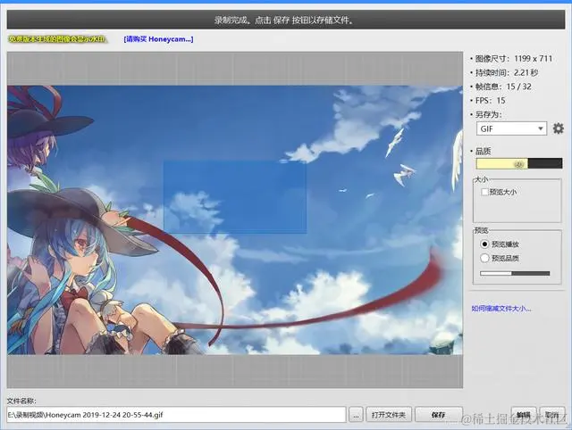This screenshot has height=430, width=572.
Task: Click the 打开文件夹 button
Action: 389,415
